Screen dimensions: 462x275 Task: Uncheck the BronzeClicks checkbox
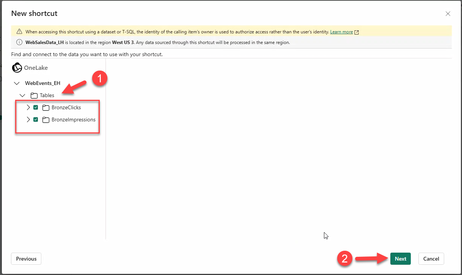pos(36,108)
